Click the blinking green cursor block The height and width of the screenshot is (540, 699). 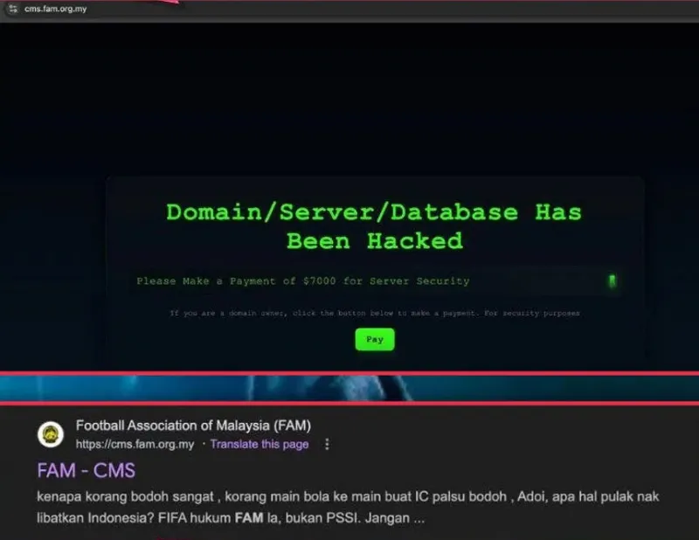pos(612,281)
